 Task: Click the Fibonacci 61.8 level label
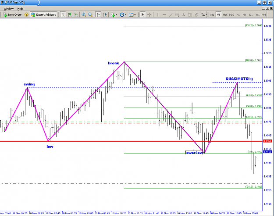254,95
